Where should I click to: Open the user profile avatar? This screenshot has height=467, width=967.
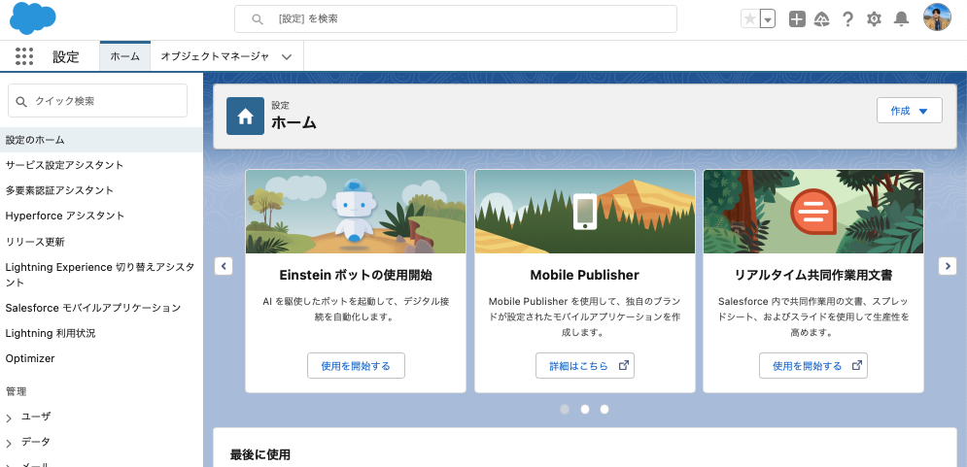click(x=937, y=17)
